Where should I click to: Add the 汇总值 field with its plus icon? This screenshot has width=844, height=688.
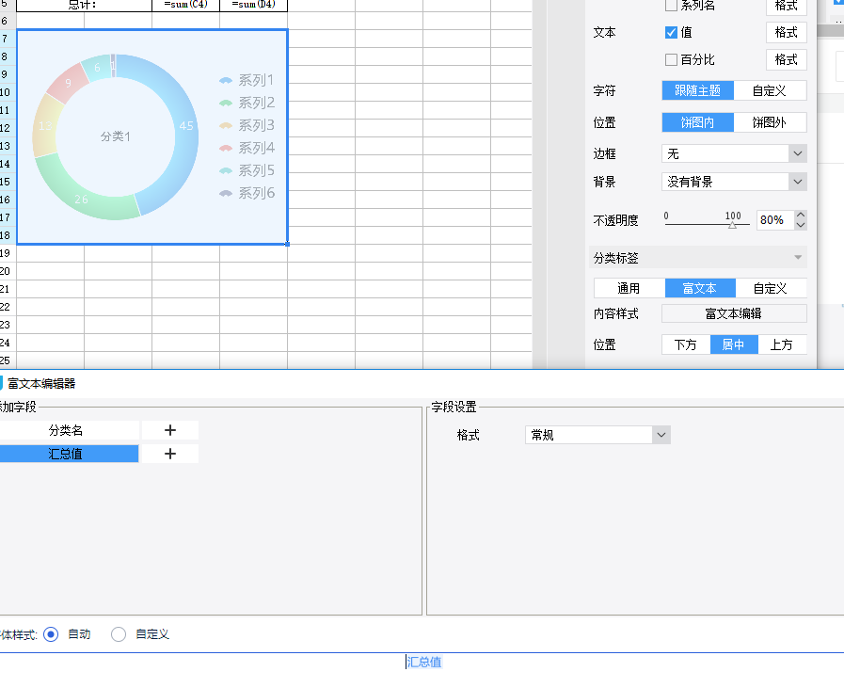[170, 454]
